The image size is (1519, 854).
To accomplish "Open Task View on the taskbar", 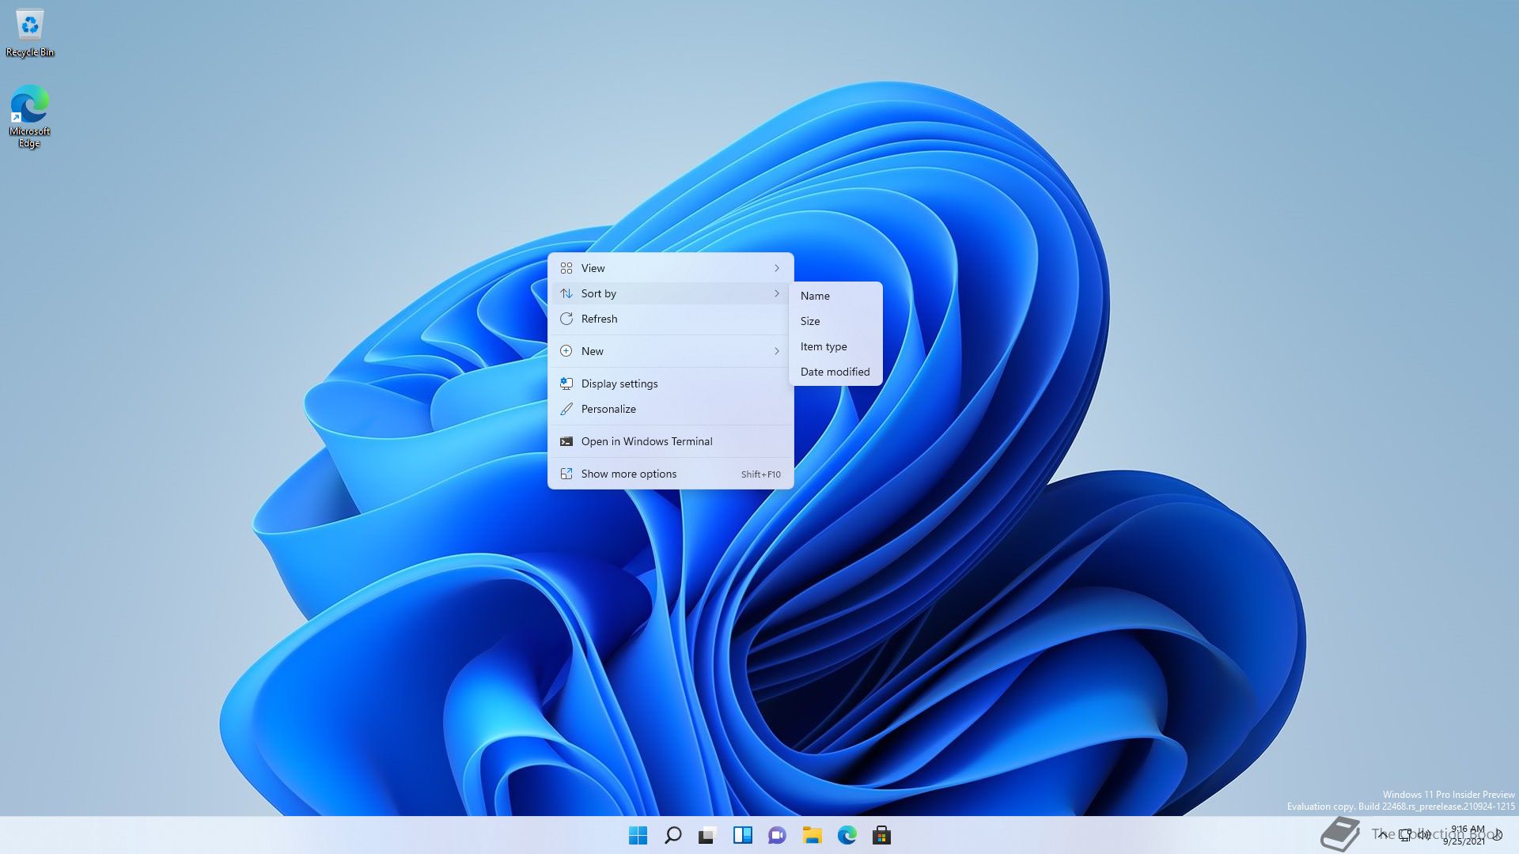I will tap(707, 835).
